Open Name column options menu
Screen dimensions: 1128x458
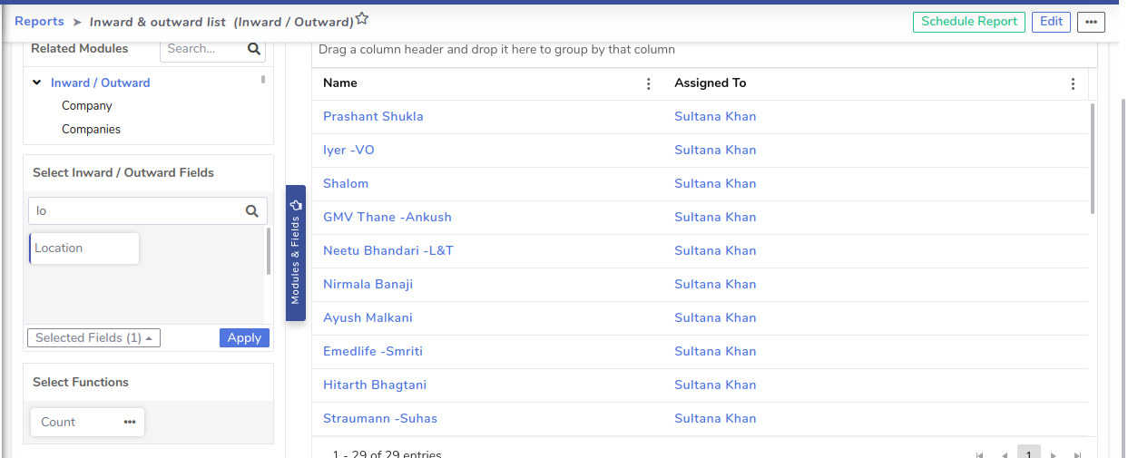(648, 83)
